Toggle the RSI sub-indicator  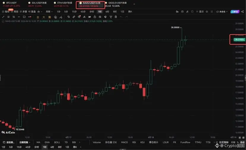pos(134,142)
